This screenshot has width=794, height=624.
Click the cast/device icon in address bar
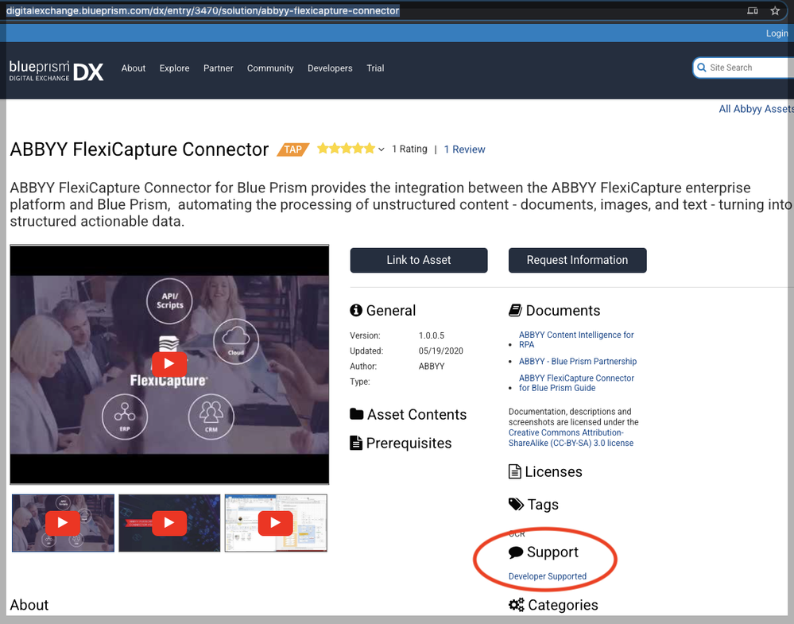pos(753,10)
